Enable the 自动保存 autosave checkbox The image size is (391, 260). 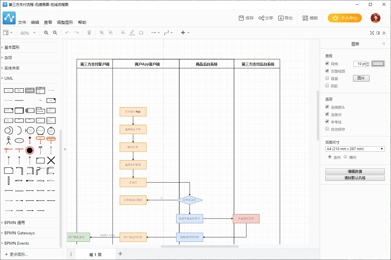327,129
